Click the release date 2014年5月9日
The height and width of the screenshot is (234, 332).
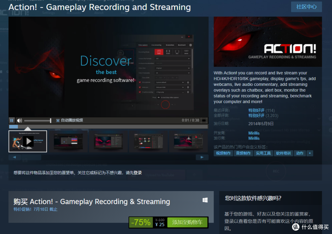[261, 124]
